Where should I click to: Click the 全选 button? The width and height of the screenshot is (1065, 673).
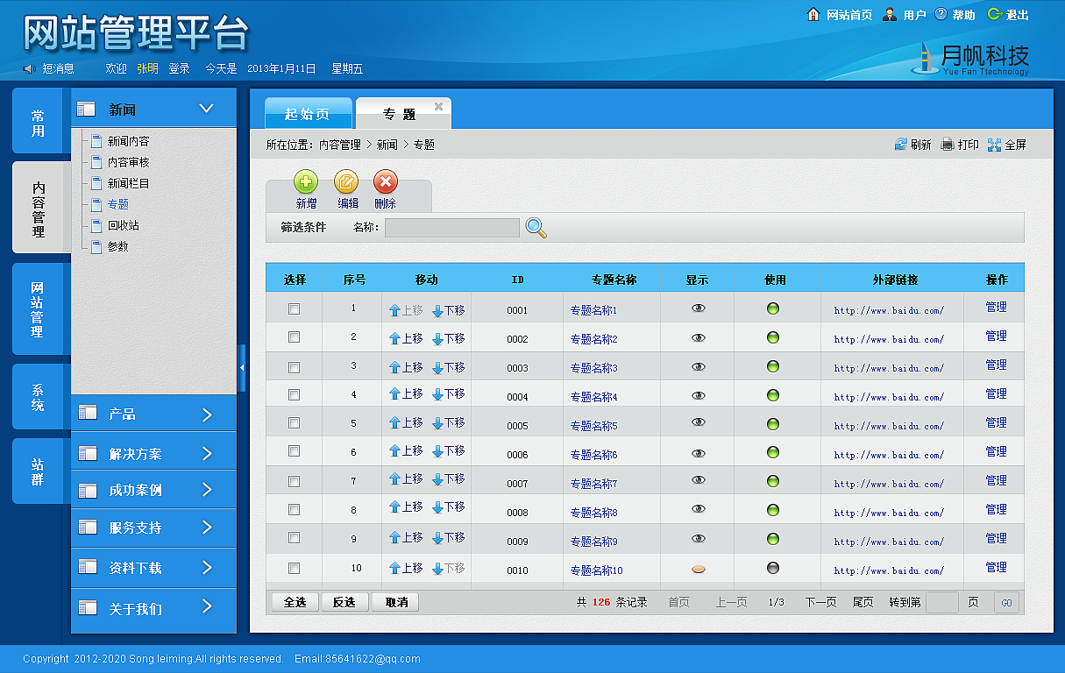click(x=295, y=602)
